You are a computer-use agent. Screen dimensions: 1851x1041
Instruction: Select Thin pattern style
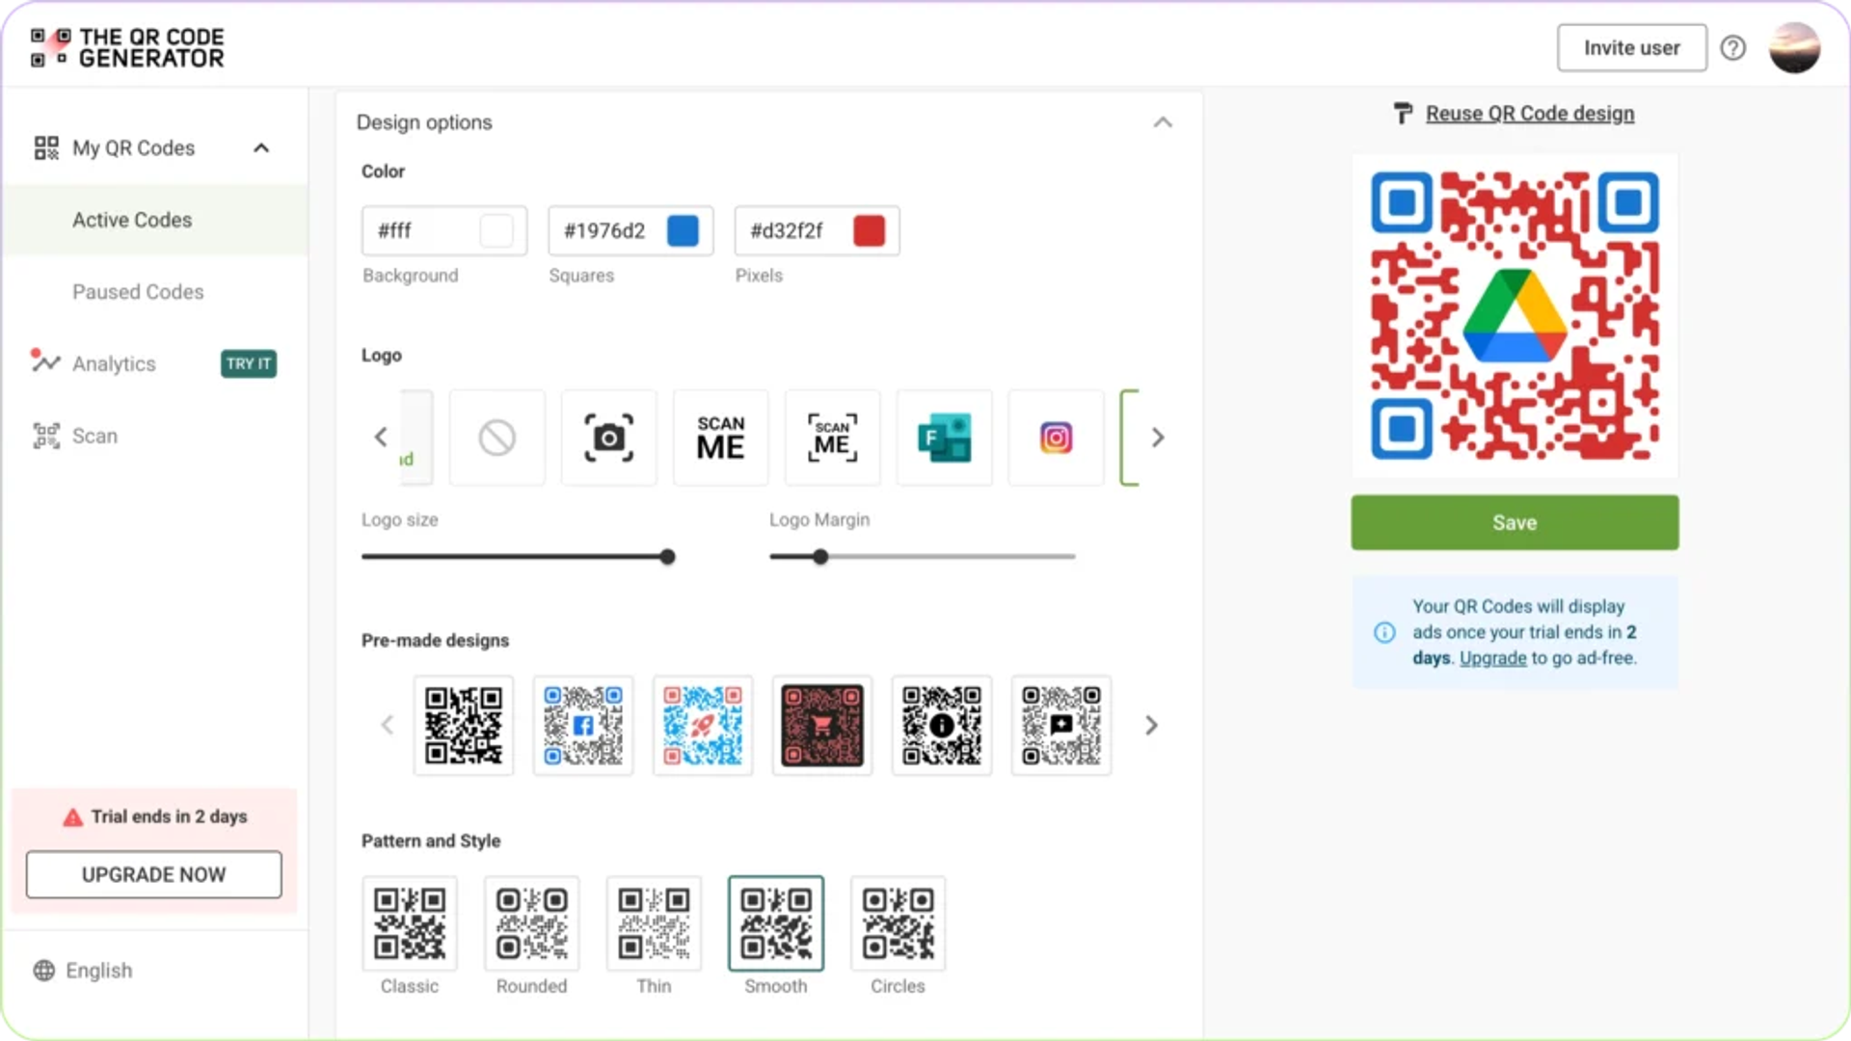click(x=654, y=923)
